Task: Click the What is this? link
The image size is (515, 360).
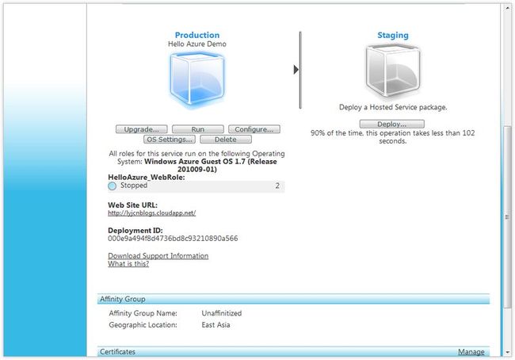Action: [x=128, y=264]
